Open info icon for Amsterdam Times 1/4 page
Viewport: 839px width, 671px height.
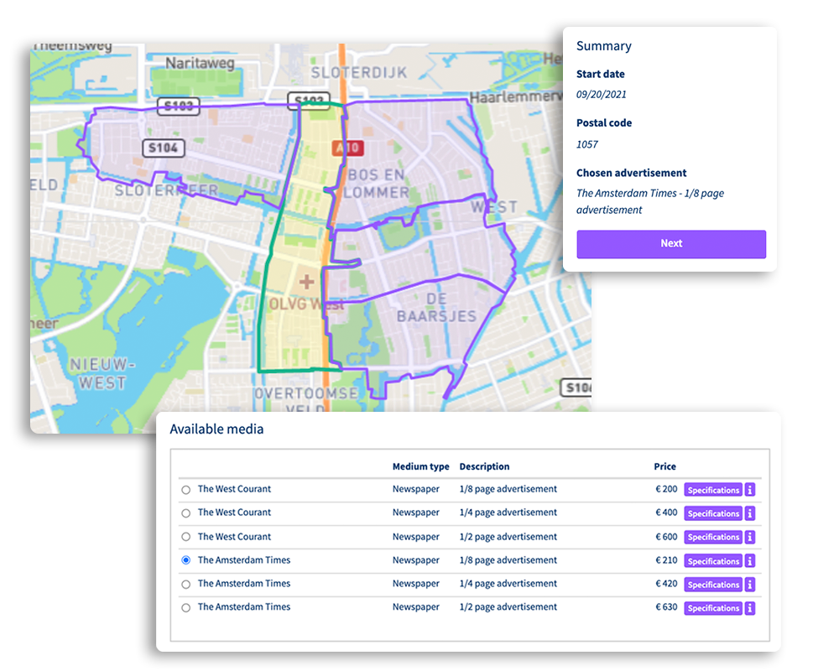point(749,585)
